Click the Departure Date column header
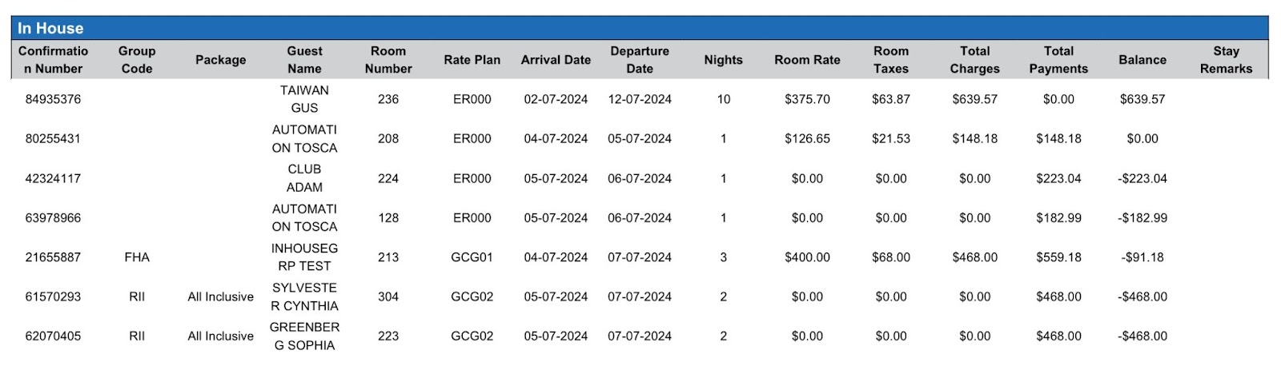1281x390 pixels. 640,60
